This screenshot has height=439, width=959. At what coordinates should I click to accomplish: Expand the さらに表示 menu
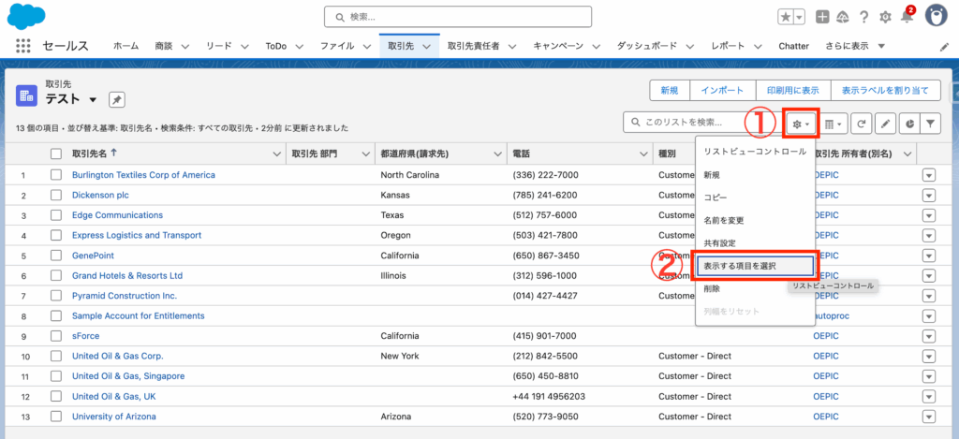pos(855,46)
